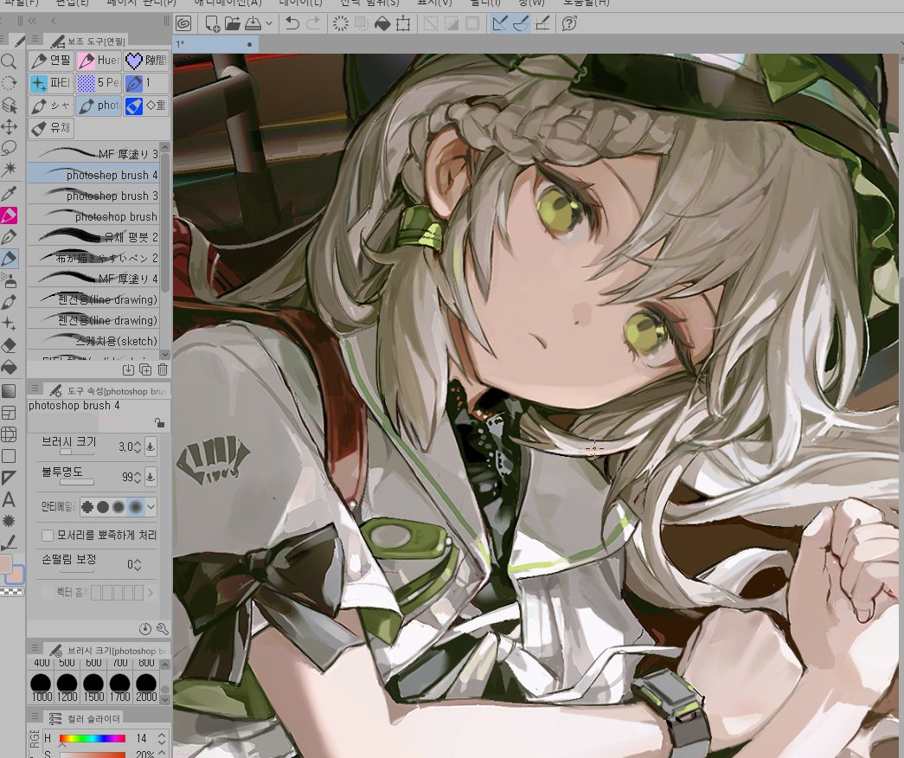The height and width of the screenshot is (758, 904).
Task: Toggle Snap to Grid
Action: (x=542, y=23)
